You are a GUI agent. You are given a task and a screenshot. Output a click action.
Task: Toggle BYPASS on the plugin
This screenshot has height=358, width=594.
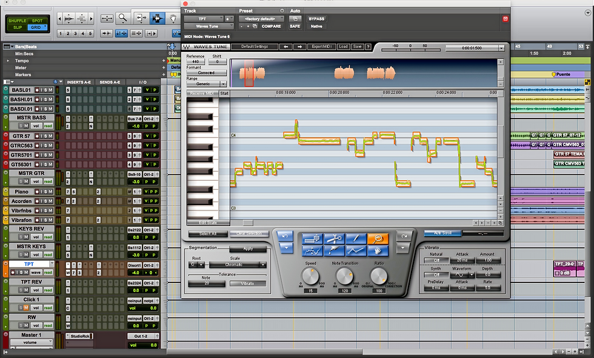tap(316, 19)
